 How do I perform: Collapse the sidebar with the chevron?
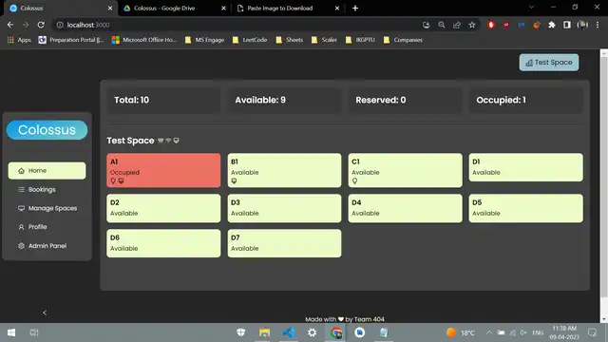[x=45, y=313]
